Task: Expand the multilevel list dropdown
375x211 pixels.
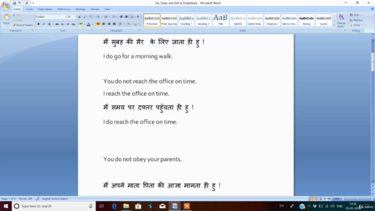Action: (x=117, y=17)
